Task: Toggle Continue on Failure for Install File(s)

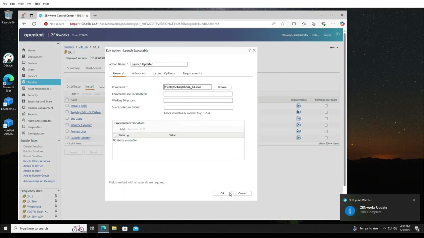Action: (326, 106)
